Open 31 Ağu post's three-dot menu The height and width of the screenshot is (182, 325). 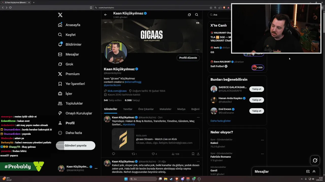coord(198,162)
